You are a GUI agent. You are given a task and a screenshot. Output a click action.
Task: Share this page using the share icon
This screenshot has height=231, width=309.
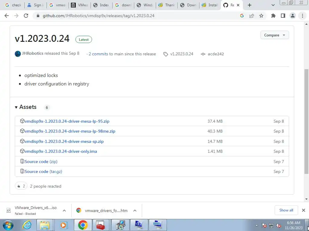(x=252, y=16)
